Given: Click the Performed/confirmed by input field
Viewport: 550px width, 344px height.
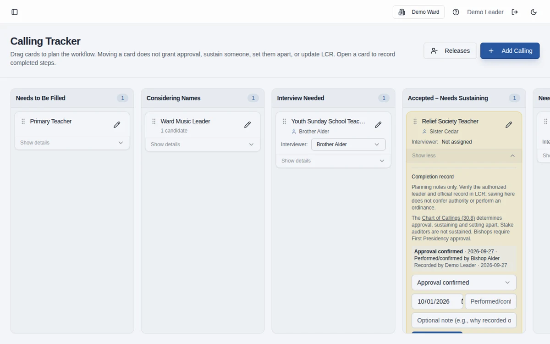Looking at the screenshot, I should (490, 301).
